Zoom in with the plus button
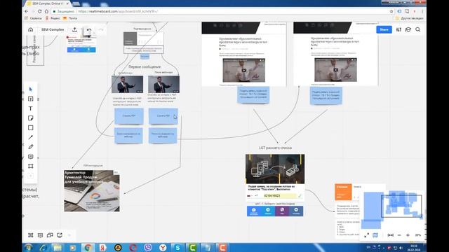This screenshot has width=449, height=252. (x=408, y=235)
